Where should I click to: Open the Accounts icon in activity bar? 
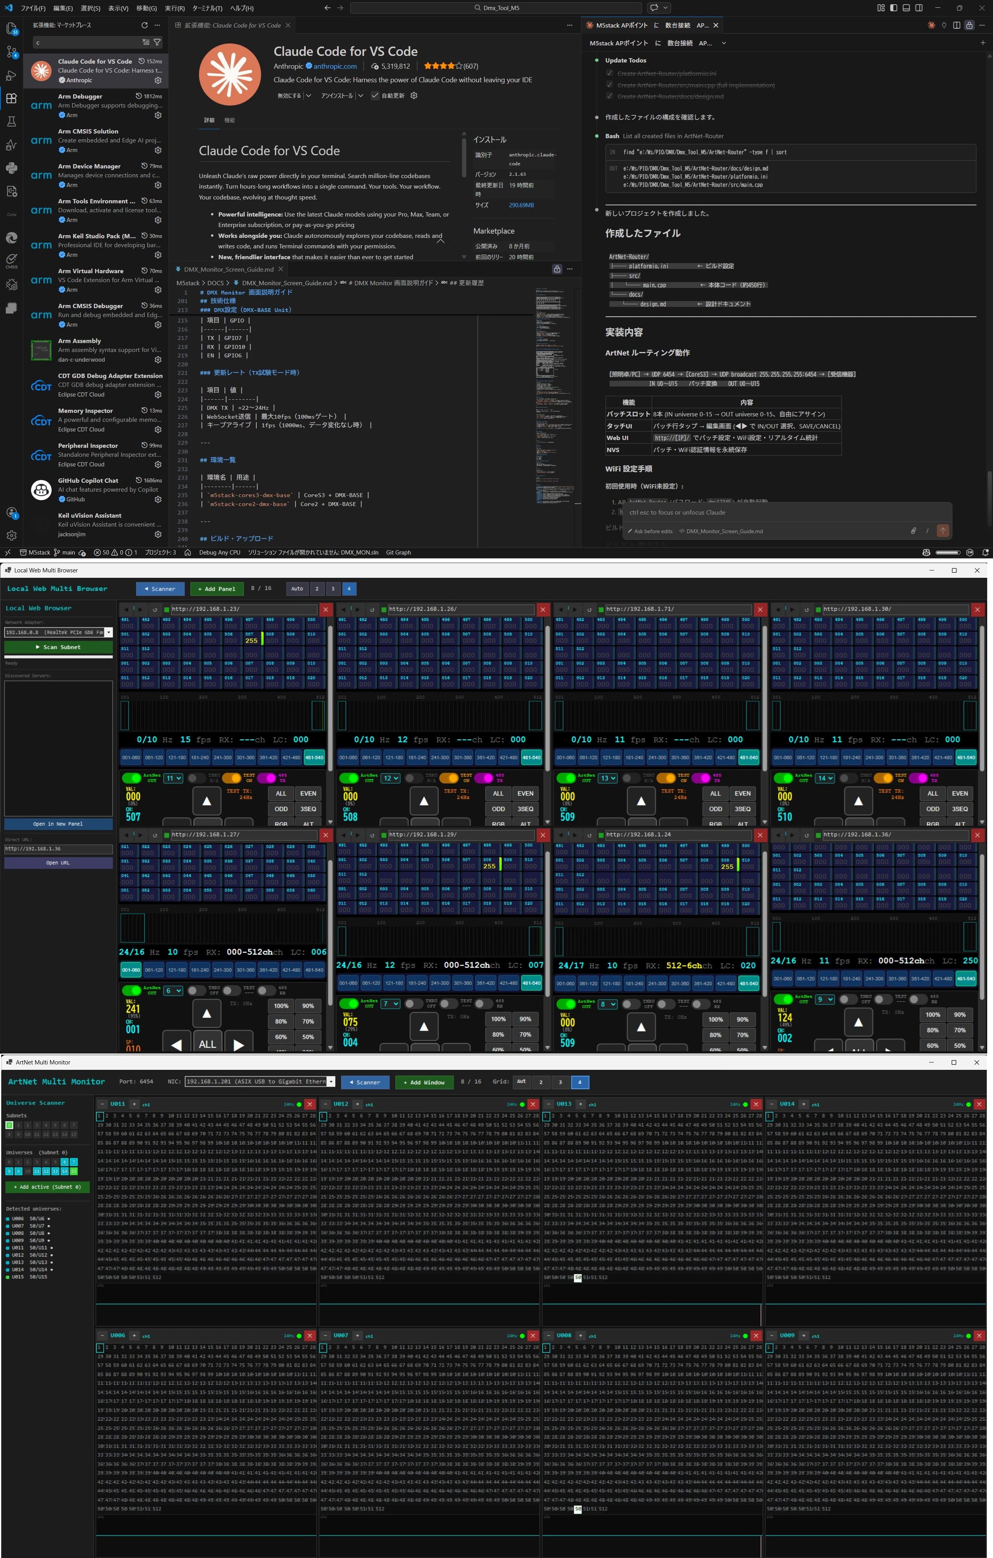(11, 513)
